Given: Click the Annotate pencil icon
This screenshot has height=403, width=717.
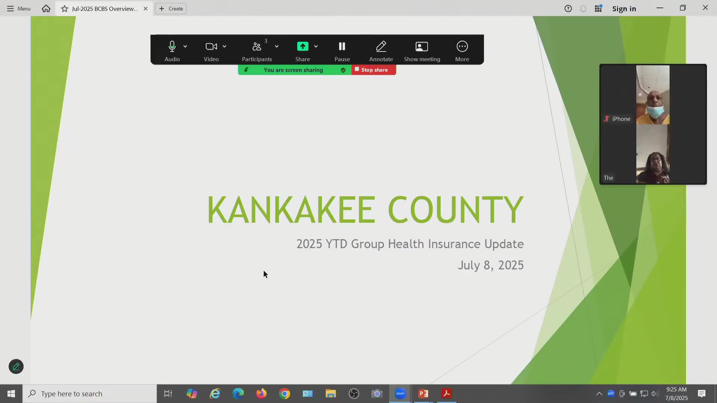Looking at the screenshot, I should pos(381,46).
